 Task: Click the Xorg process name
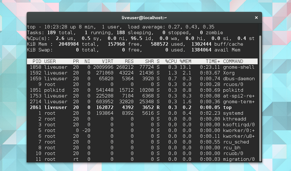click(229, 73)
